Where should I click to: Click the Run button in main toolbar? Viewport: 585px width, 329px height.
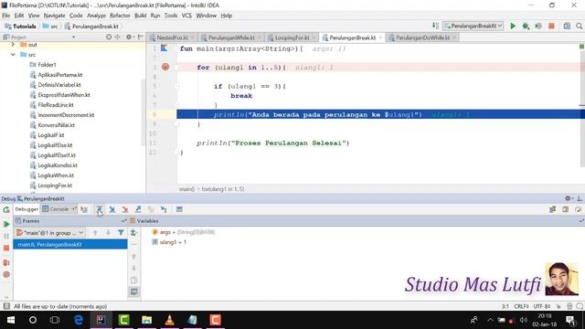513,26
